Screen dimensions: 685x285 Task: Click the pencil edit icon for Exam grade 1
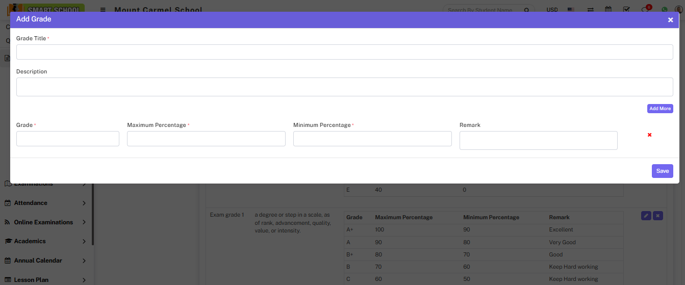click(646, 216)
